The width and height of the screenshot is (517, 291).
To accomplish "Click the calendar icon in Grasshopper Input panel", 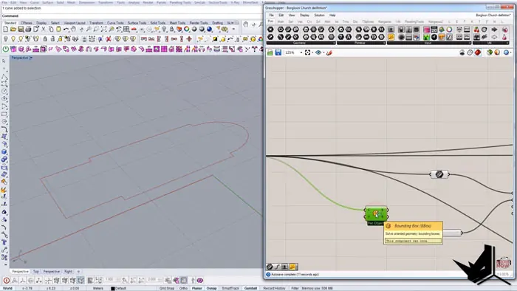I will (434, 30).
